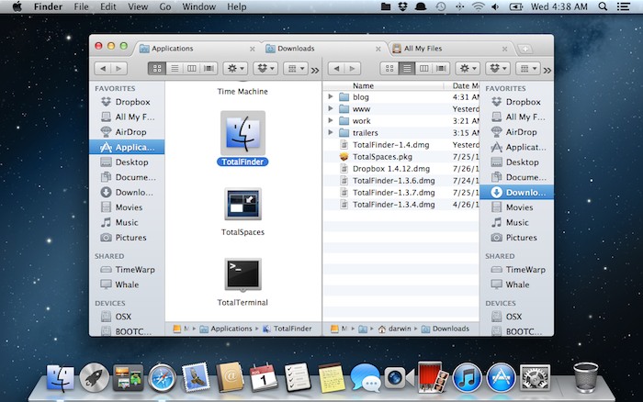Click Launchpad rocket icon in Dock
Viewport: 643px width, 402px height.
click(x=94, y=376)
